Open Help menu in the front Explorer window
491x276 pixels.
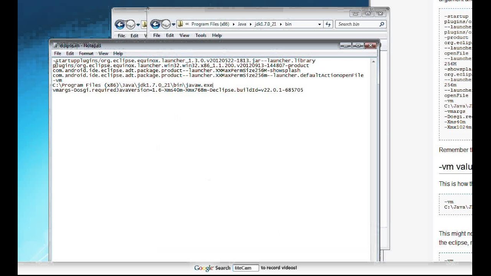click(217, 35)
